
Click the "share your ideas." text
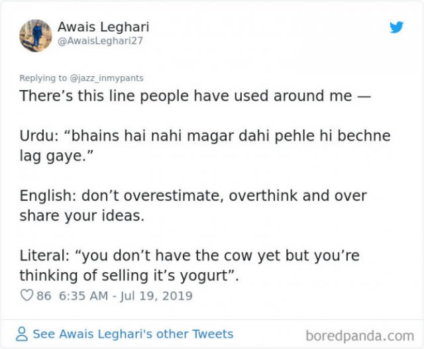tap(82, 216)
